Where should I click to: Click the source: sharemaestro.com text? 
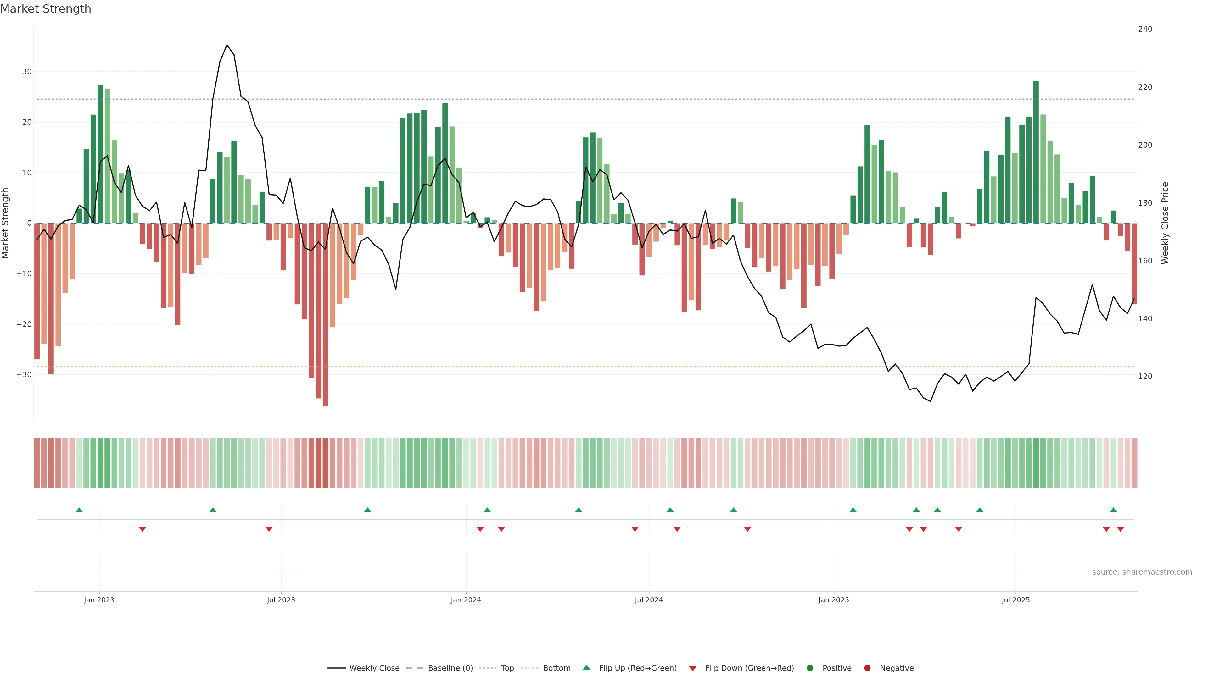coord(1142,572)
